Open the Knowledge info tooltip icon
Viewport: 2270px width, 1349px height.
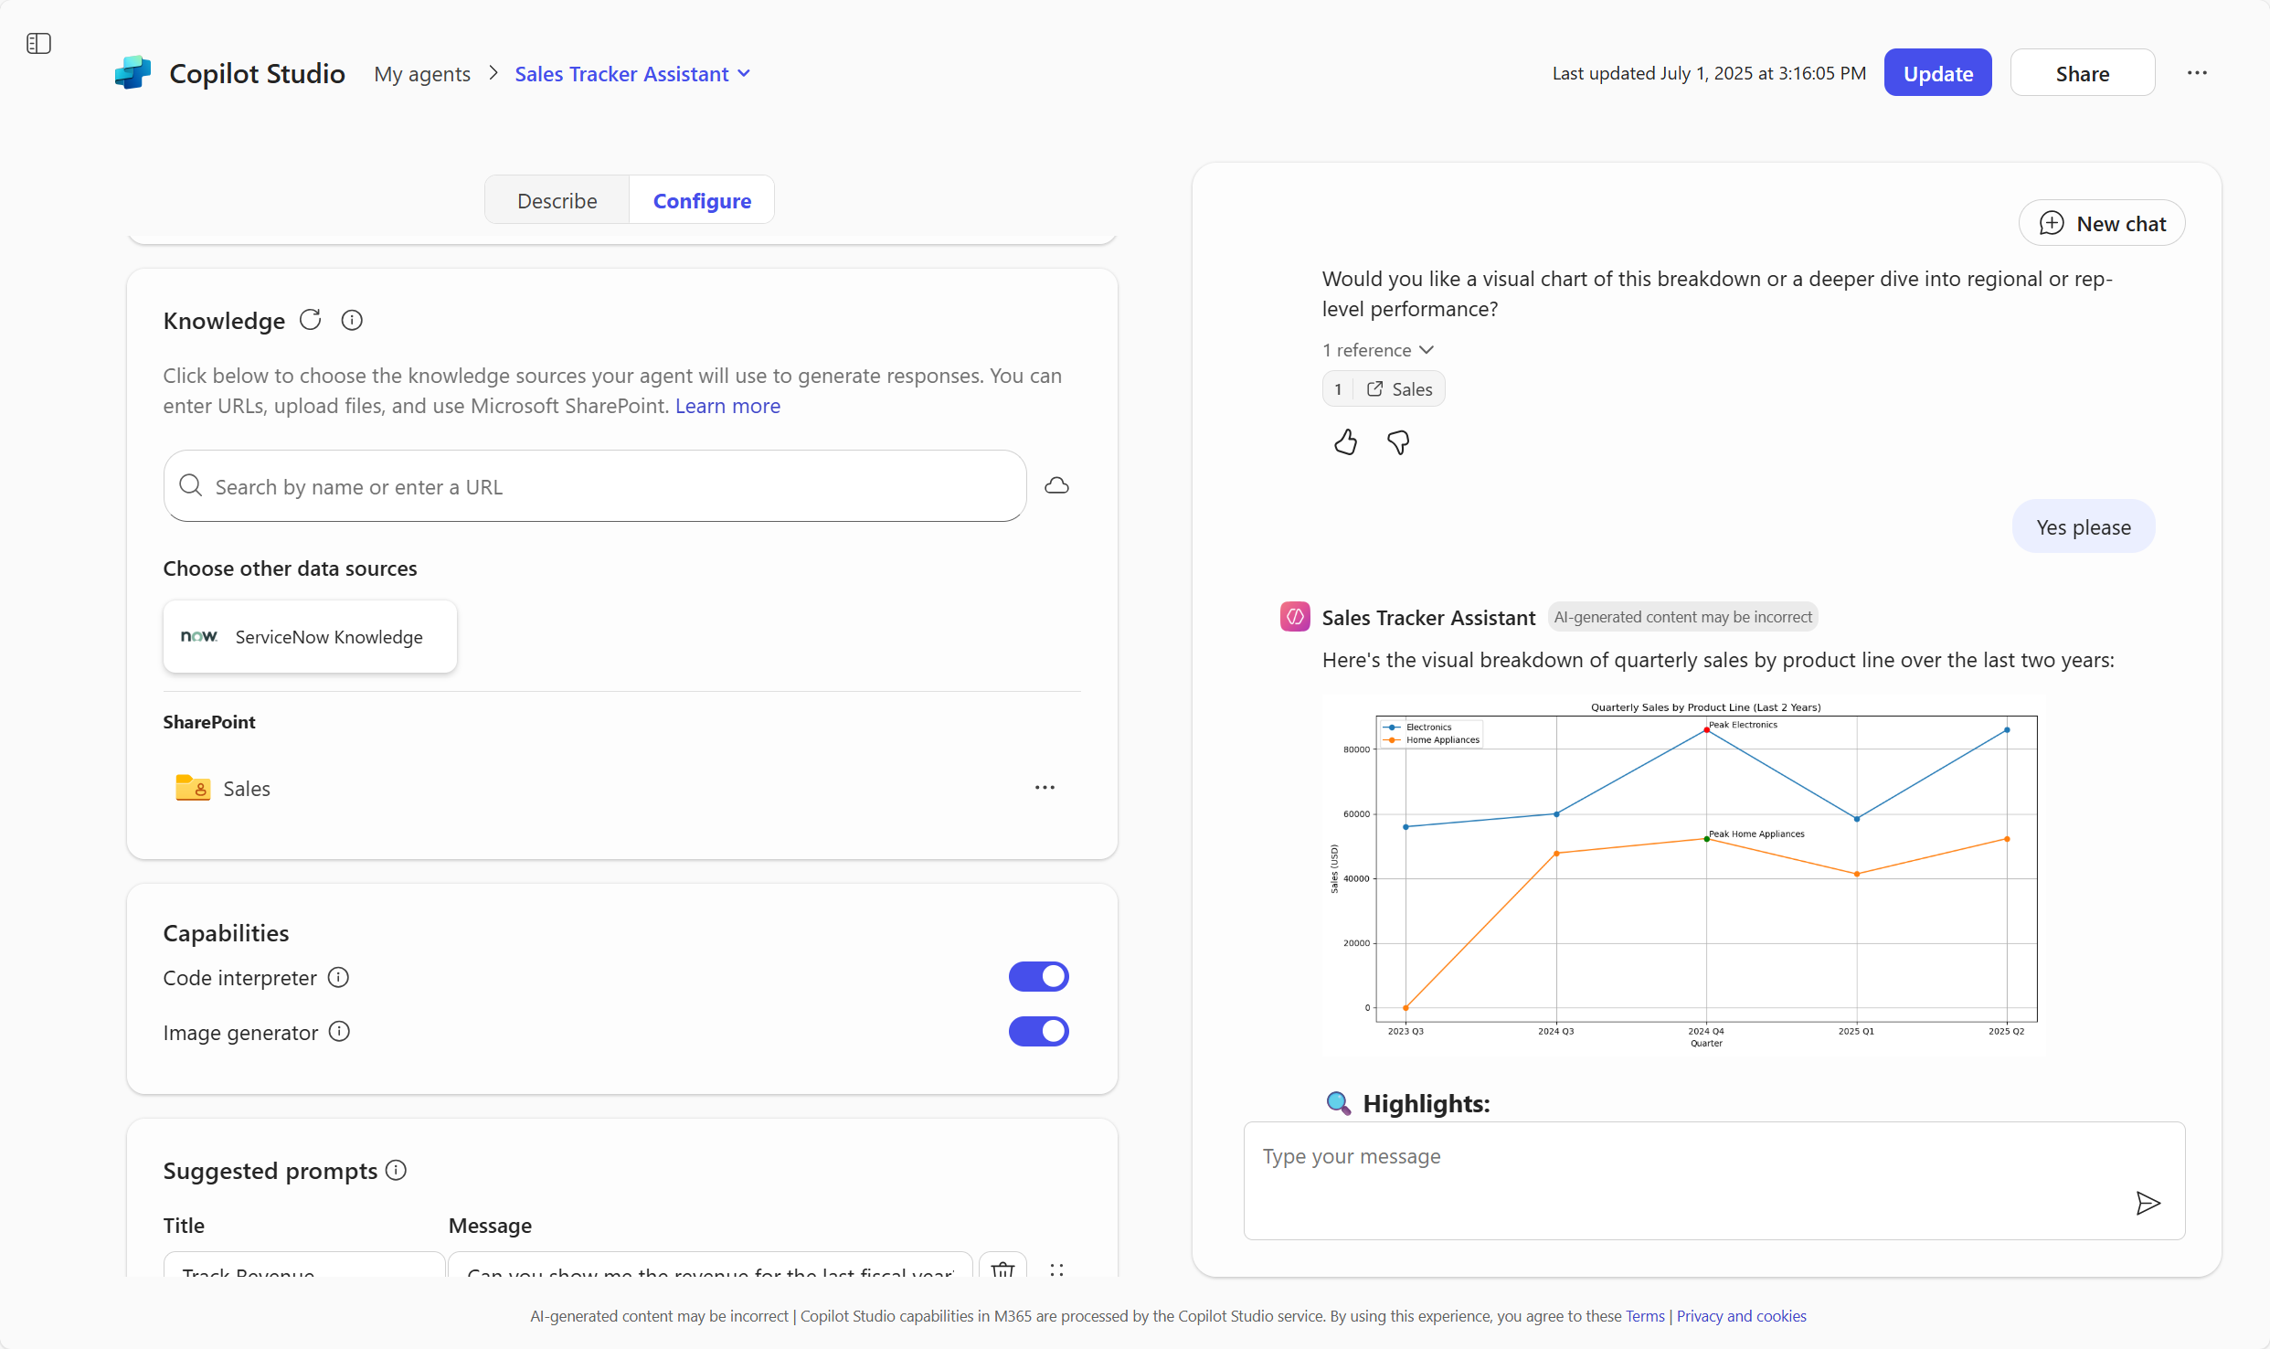(352, 320)
